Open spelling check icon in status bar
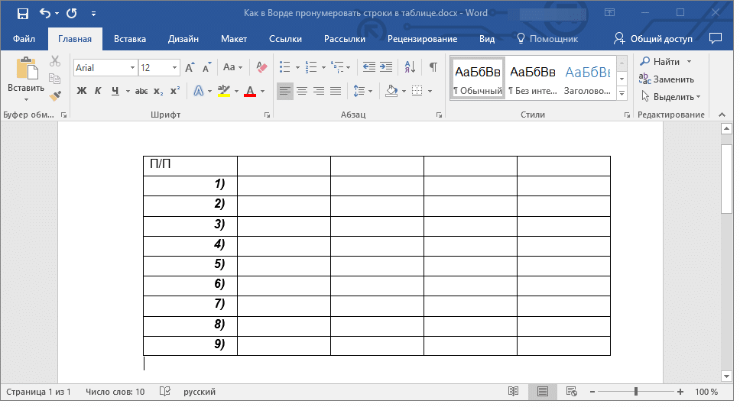740x407 pixels. pyautogui.click(x=164, y=392)
